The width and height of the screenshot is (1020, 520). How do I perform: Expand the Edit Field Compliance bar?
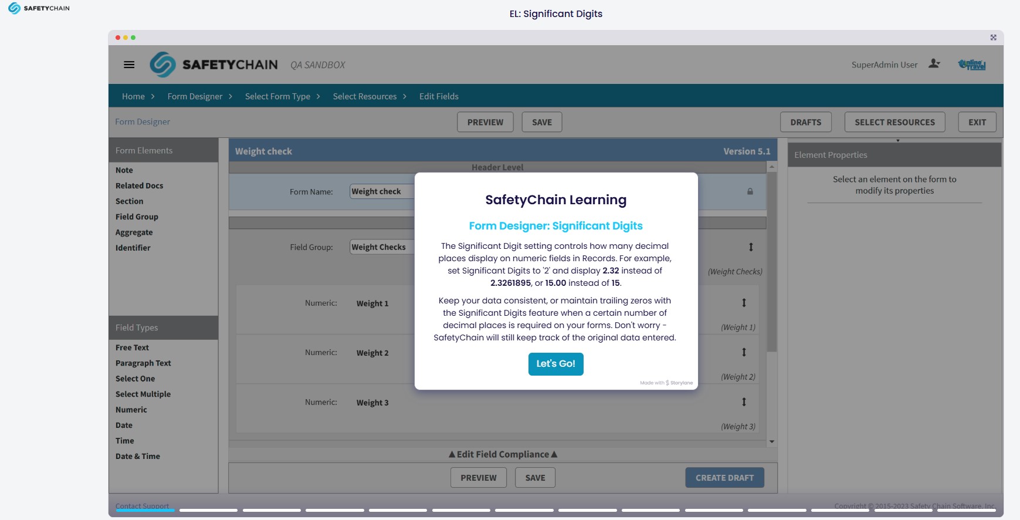pyautogui.click(x=503, y=454)
